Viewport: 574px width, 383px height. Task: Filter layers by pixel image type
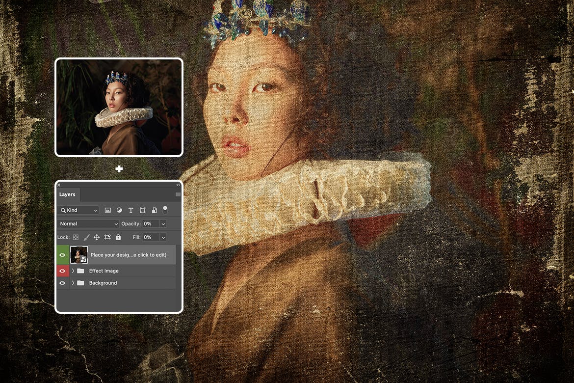pyautogui.click(x=108, y=210)
